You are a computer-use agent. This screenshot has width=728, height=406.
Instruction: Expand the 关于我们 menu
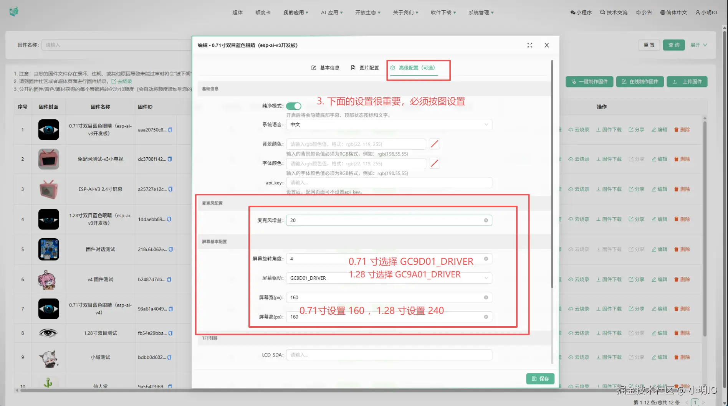point(406,12)
